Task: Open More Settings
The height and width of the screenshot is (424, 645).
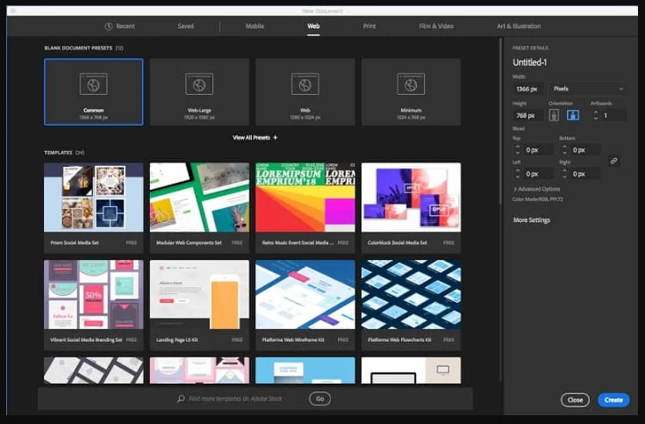Action: click(x=532, y=220)
